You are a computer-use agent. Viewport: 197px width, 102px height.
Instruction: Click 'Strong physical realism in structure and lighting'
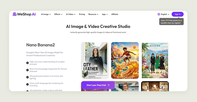(x=46, y=77)
